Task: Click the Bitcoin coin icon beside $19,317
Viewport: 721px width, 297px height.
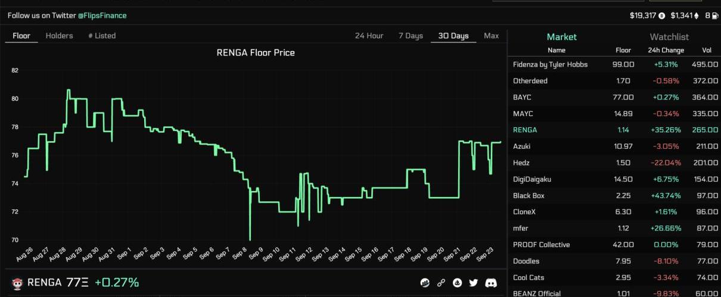Action: pos(661,15)
